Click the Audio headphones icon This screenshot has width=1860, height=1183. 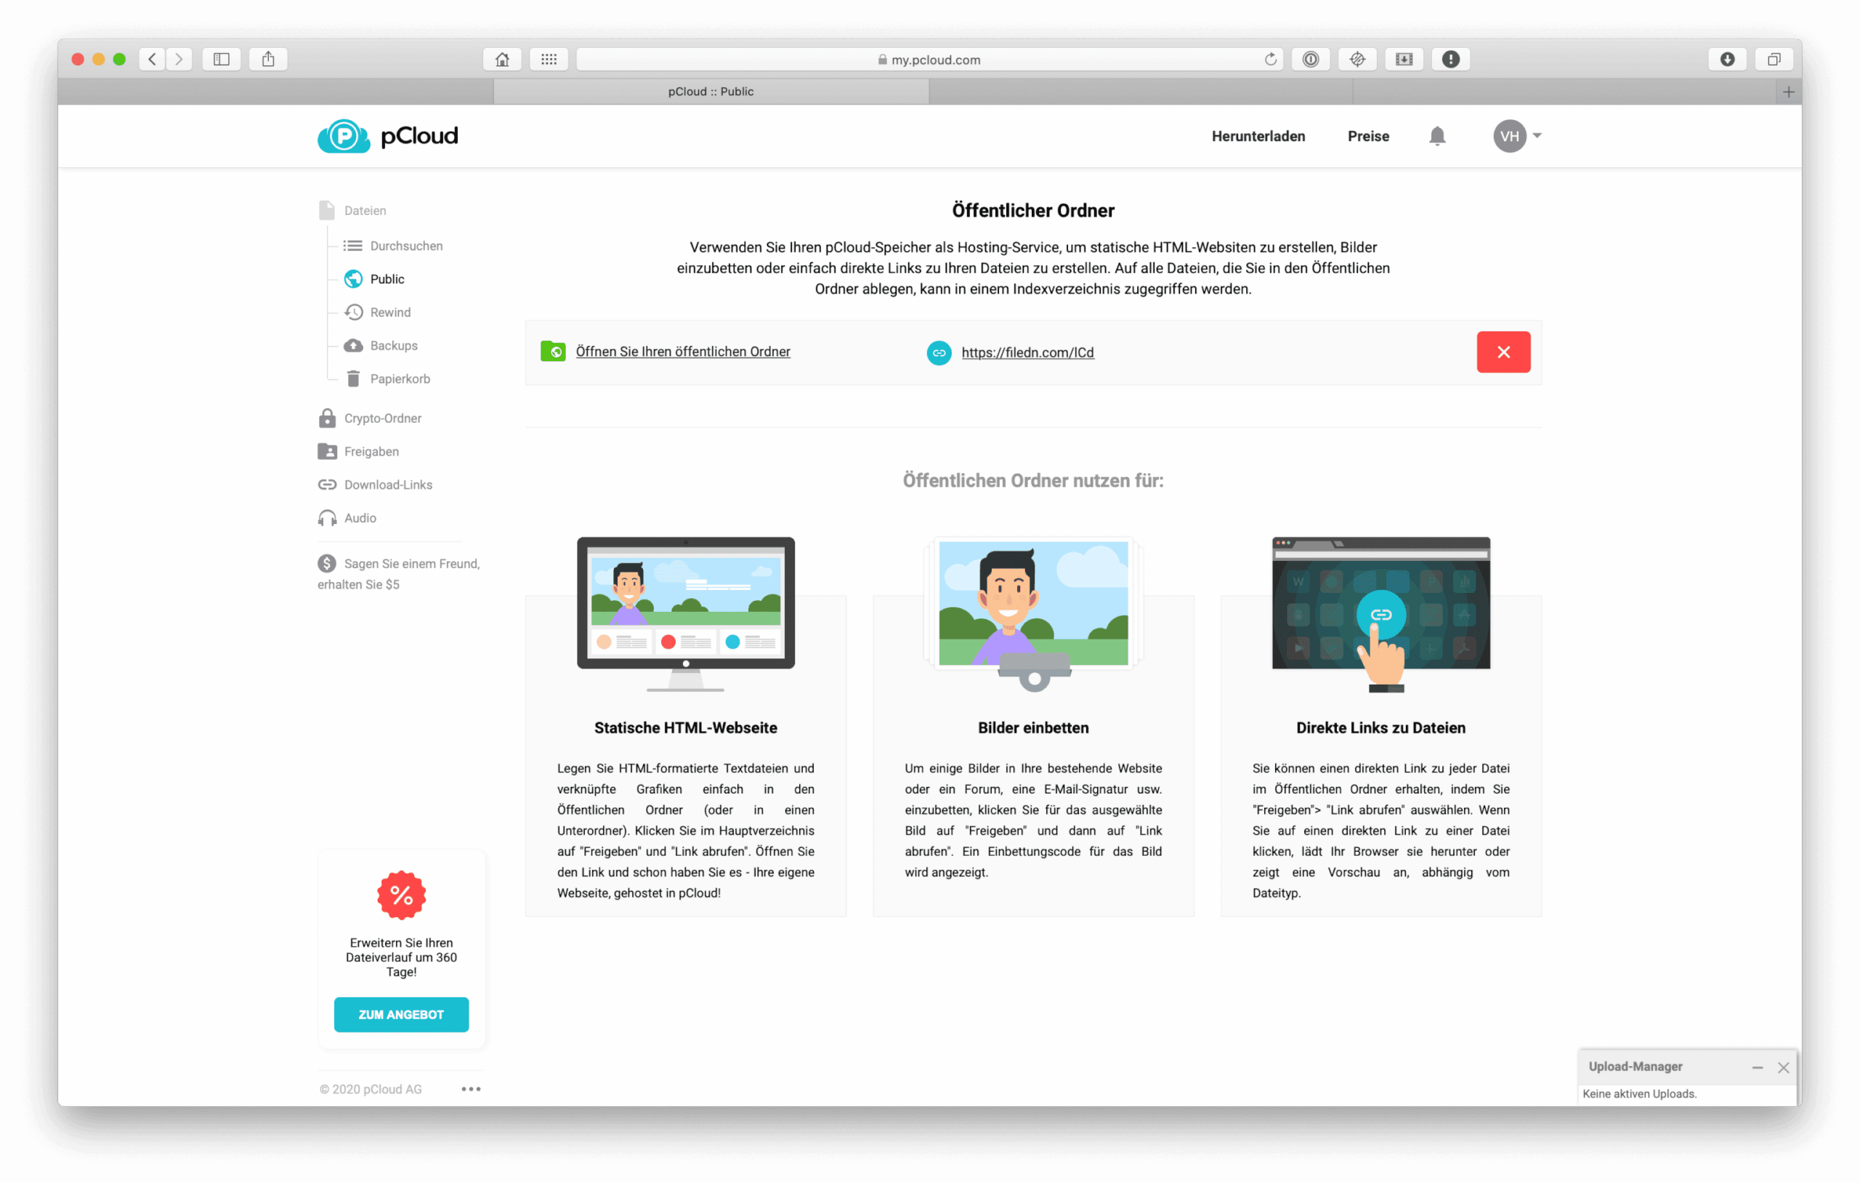(327, 517)
